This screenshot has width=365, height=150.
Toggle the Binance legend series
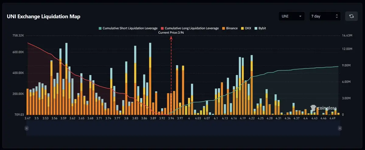coord(230,28)
